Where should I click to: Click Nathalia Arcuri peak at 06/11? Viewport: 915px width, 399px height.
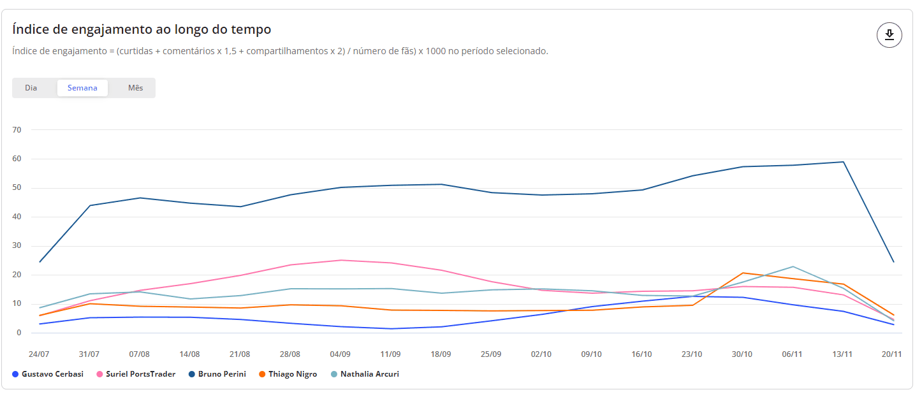point(793,266)
